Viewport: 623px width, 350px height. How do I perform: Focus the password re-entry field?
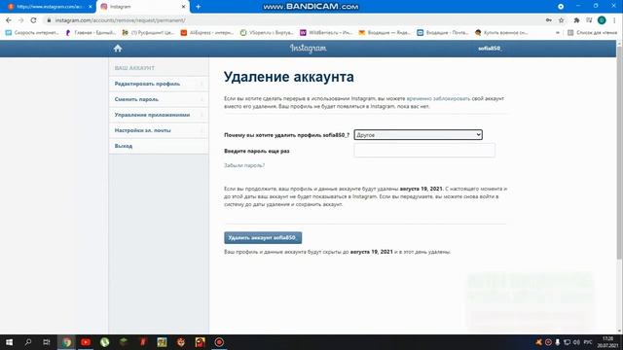(424, 151)
